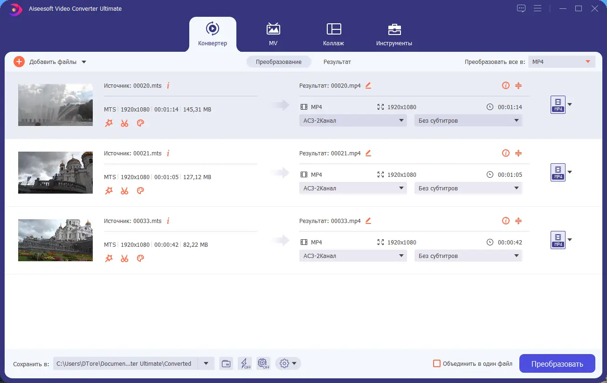Start conversion with the Преобразовать button
Image resolution: width=607 pixels, height=383 pixels.
click(557, 364)
